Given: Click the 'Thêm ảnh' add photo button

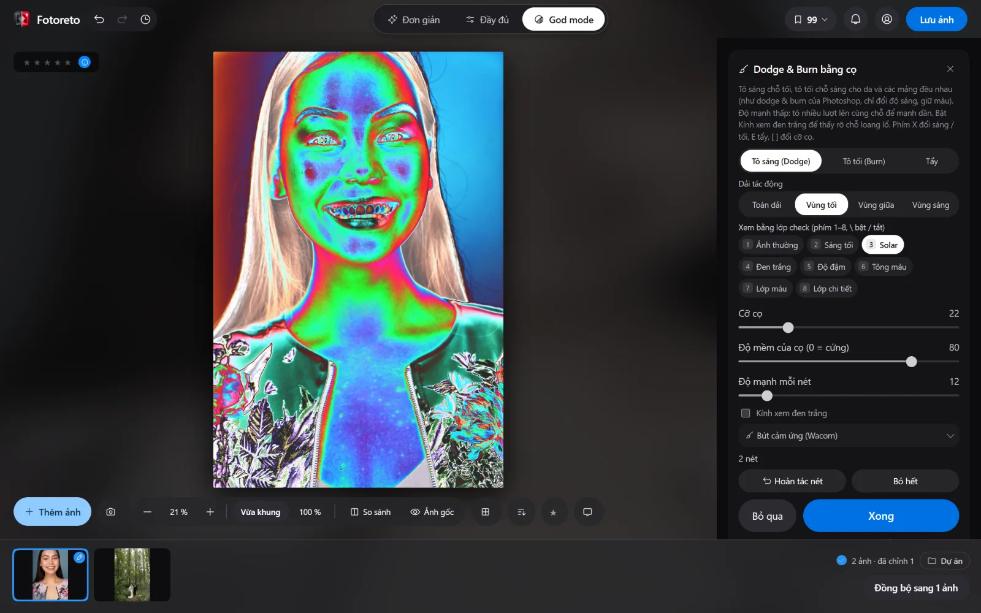Looking at the screenshot, I should coord(52,512).
